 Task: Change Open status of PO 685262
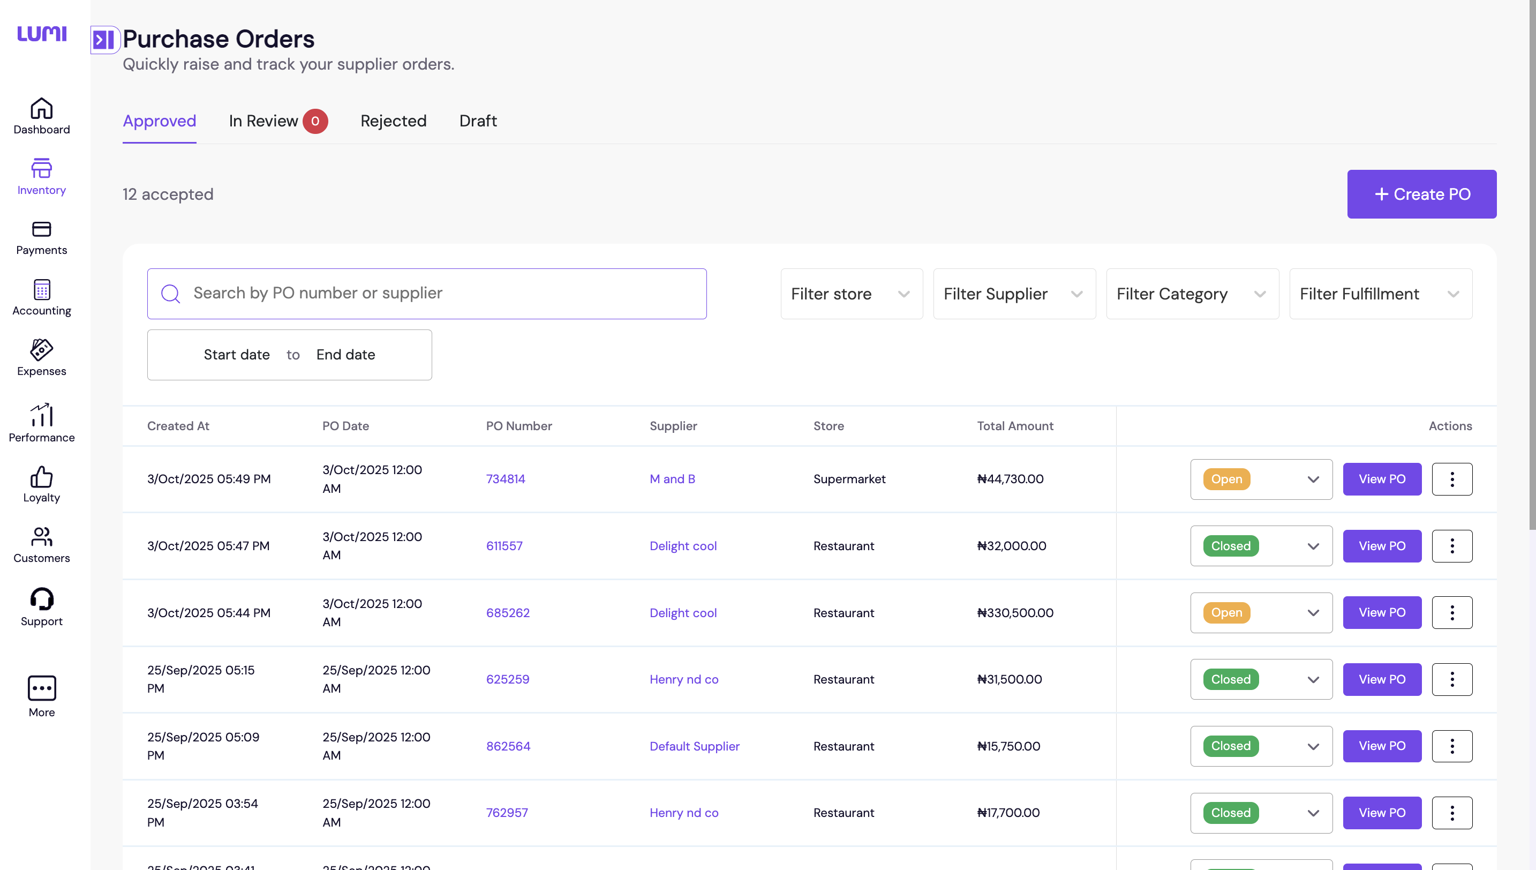(1261, 612)
